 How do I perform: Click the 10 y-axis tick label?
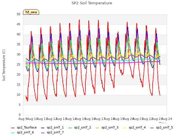[18, 95]
